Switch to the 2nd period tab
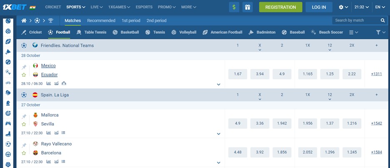The height and width of the screenshot is (168, 390). coord(156,21)
